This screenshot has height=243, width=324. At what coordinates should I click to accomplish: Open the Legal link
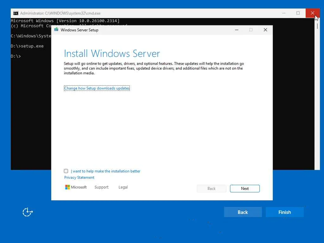pyautogui.click(x=123, y=187)
